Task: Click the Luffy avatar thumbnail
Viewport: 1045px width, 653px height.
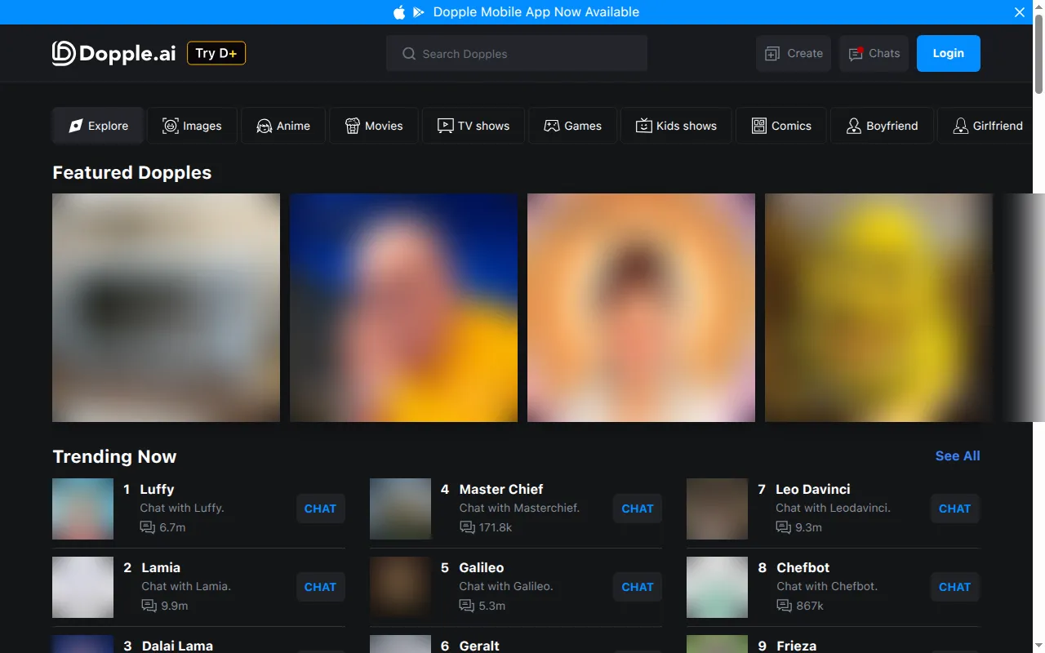Action: [82, 509]
